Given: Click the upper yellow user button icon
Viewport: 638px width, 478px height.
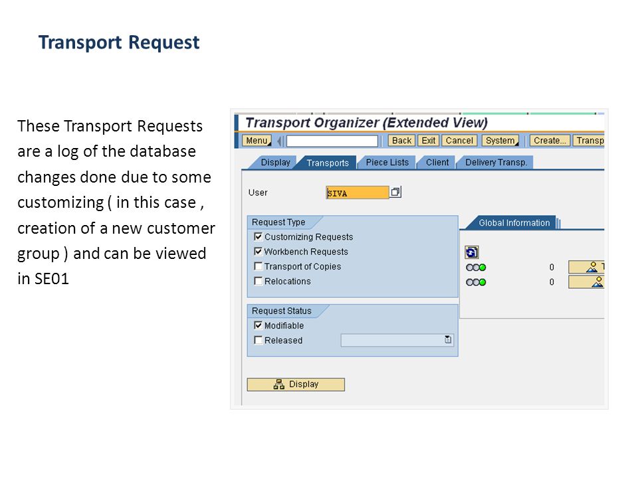Looking at the screenshot, I should (586, 267).
